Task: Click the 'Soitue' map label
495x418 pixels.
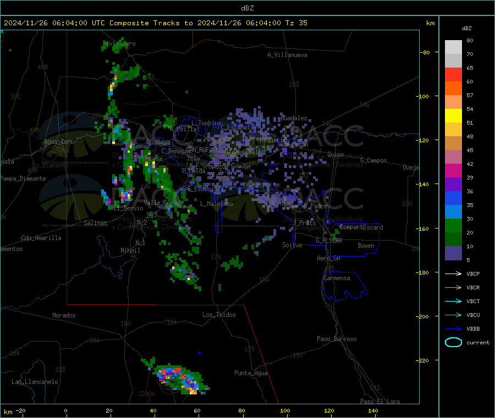Action: (x=292, y=245)
